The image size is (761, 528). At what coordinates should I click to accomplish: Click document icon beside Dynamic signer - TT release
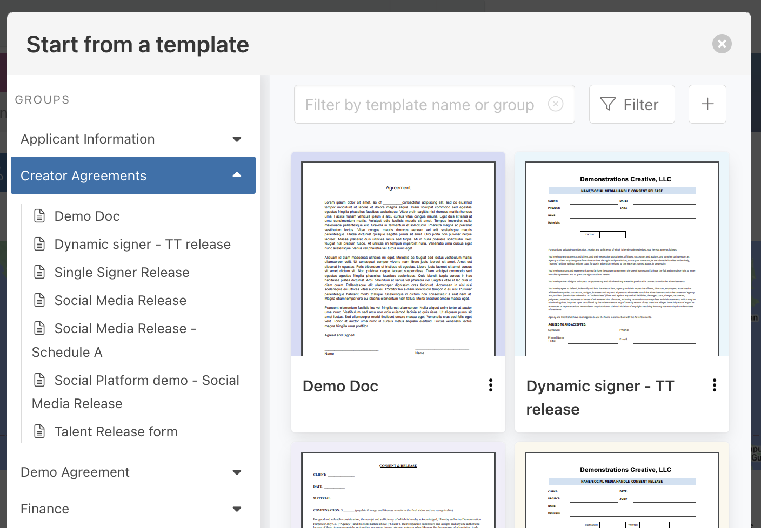[x=39, y=244]
